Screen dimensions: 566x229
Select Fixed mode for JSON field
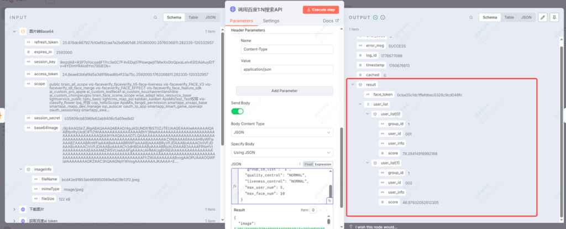[308, 164]
